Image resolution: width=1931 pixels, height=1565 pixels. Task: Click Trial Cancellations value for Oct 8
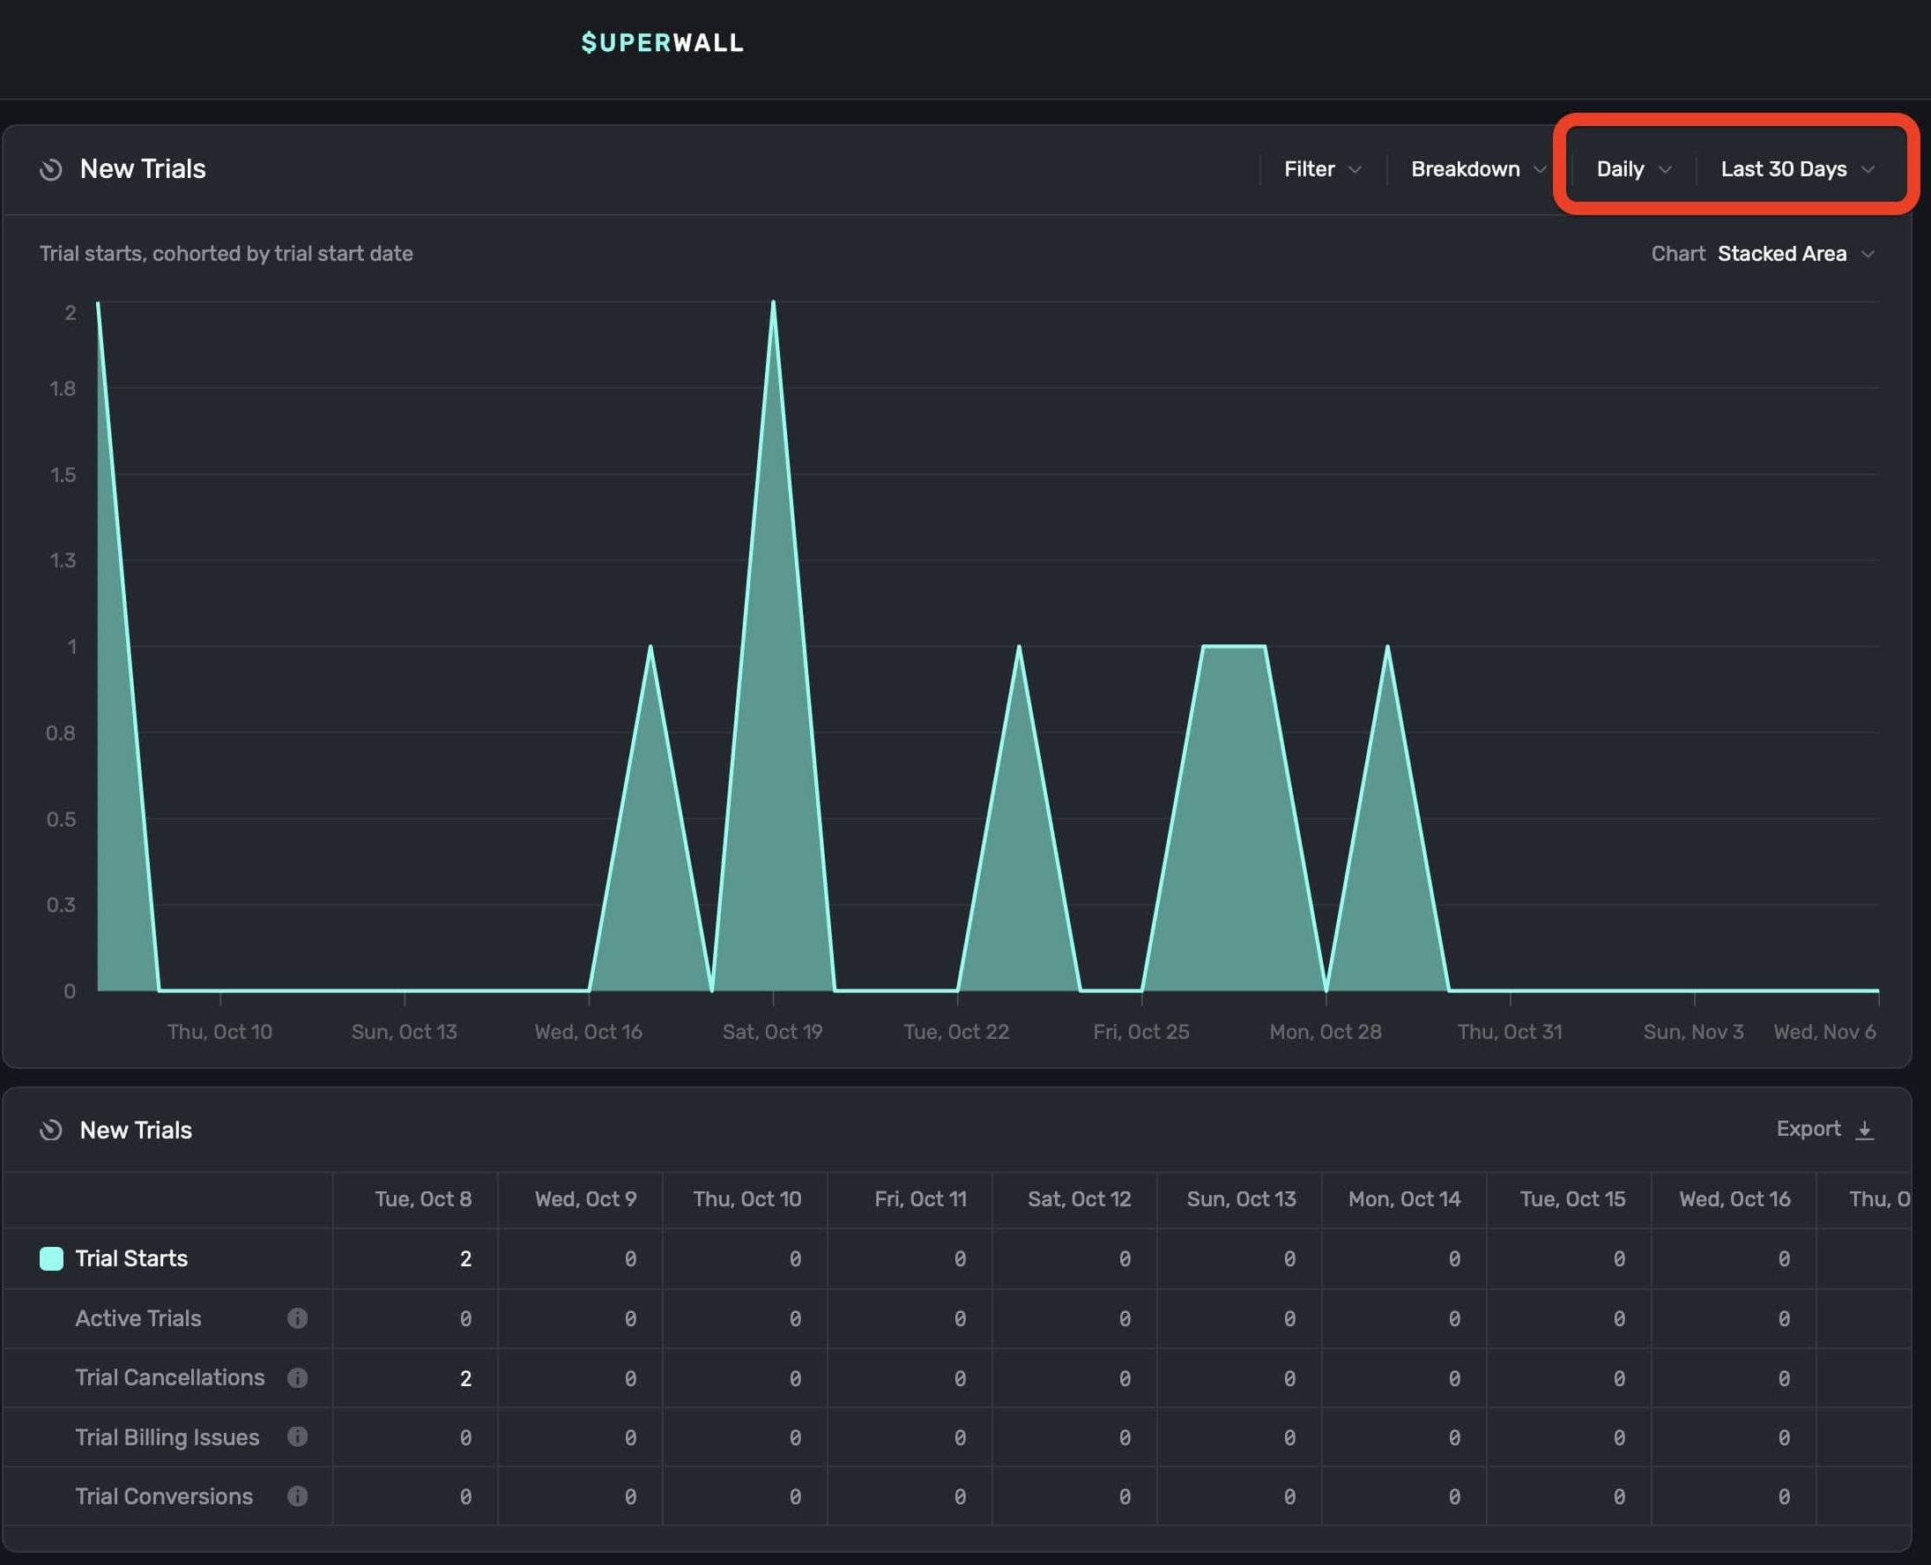[465, 1378]
